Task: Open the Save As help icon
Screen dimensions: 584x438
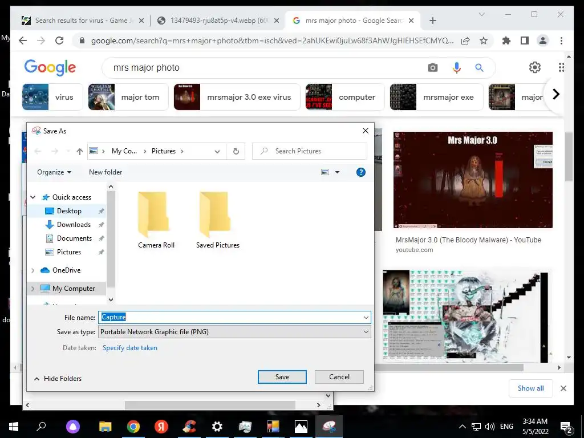Action: (x=360, y=172)
